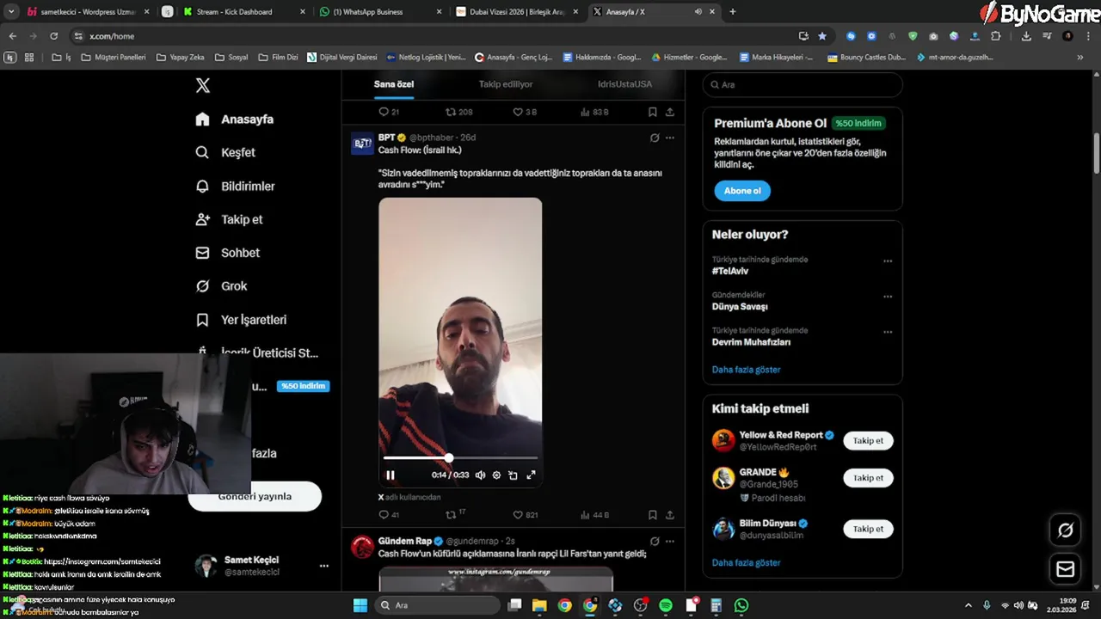Bookmark this page with star icon
The height and width of the screenshot is (619, 1101).
click(x=822, y=36)
